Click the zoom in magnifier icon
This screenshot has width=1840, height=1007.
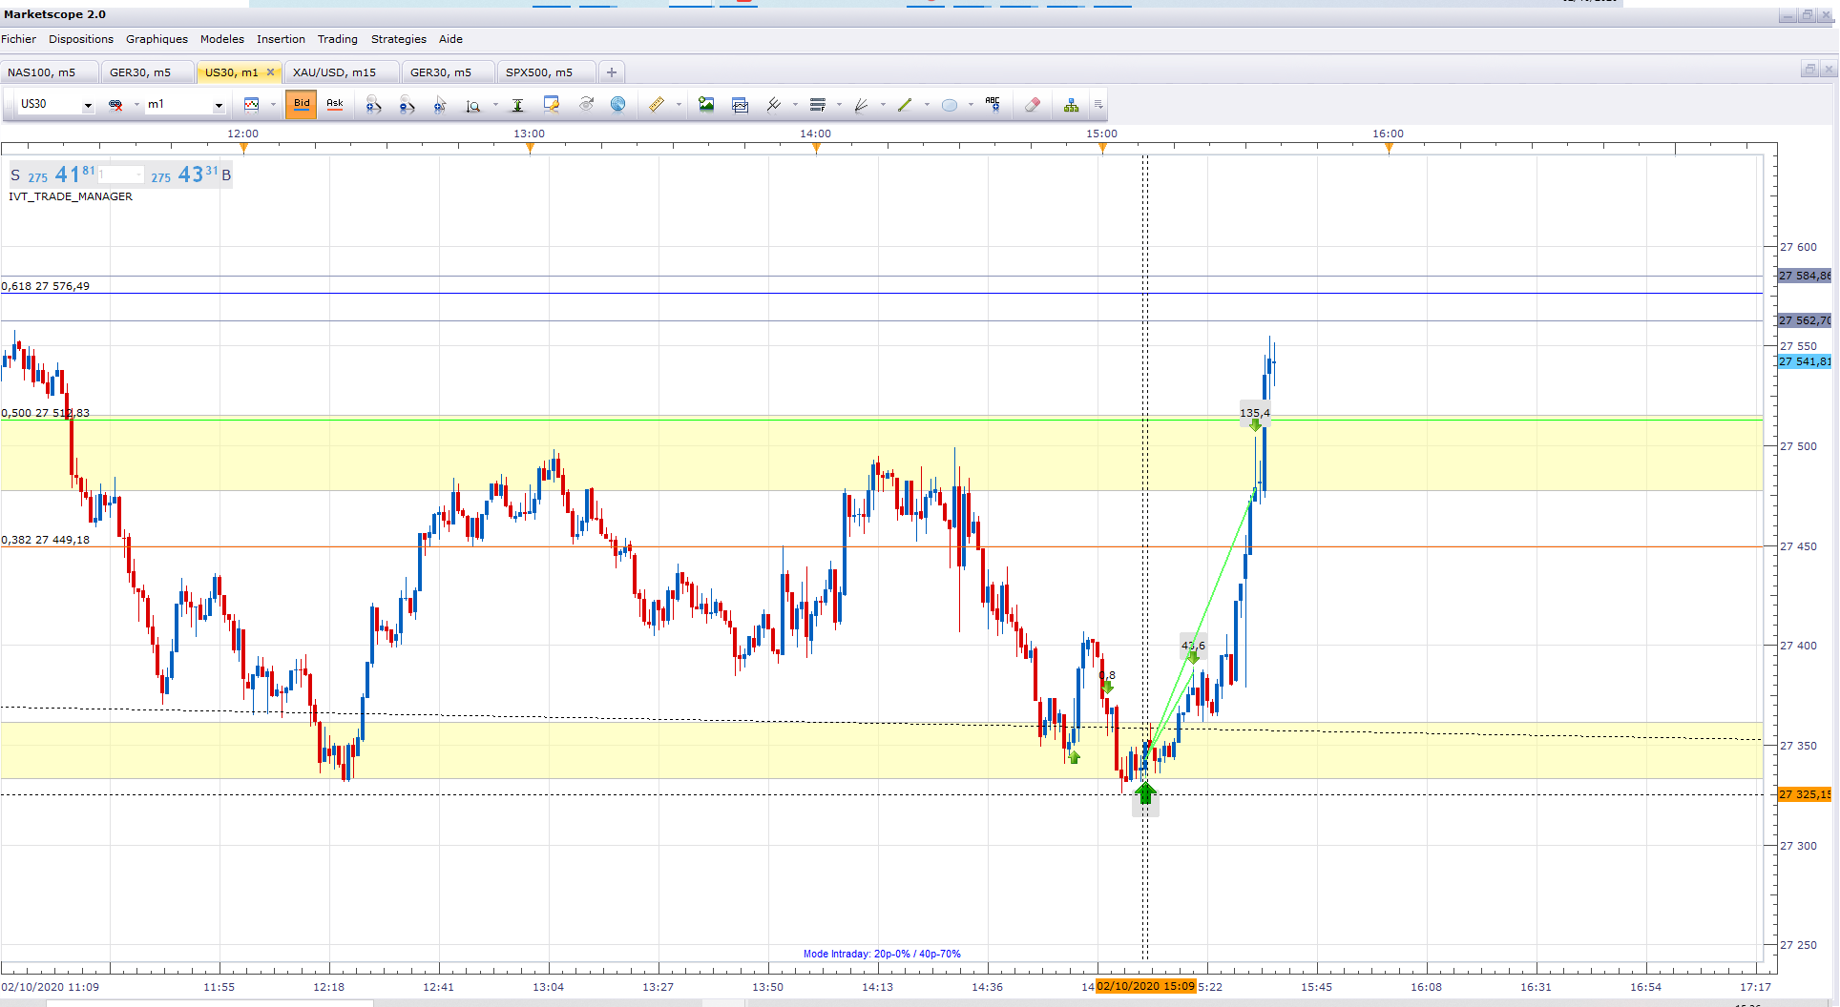point(373,105)
